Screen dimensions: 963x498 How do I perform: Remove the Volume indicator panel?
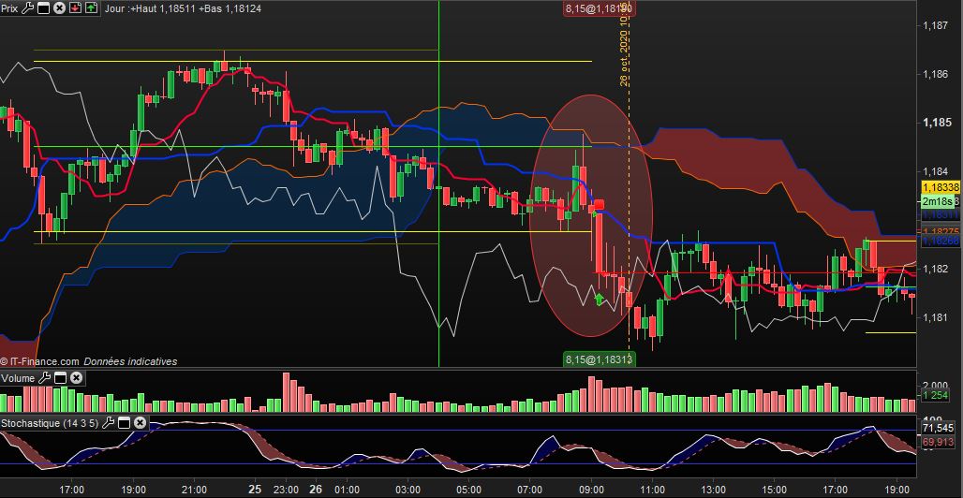(76, 378)
